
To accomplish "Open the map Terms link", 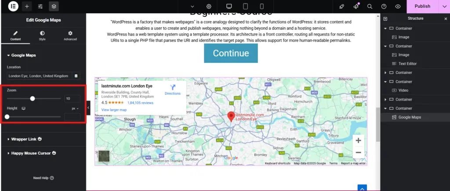I will (333, 163).
